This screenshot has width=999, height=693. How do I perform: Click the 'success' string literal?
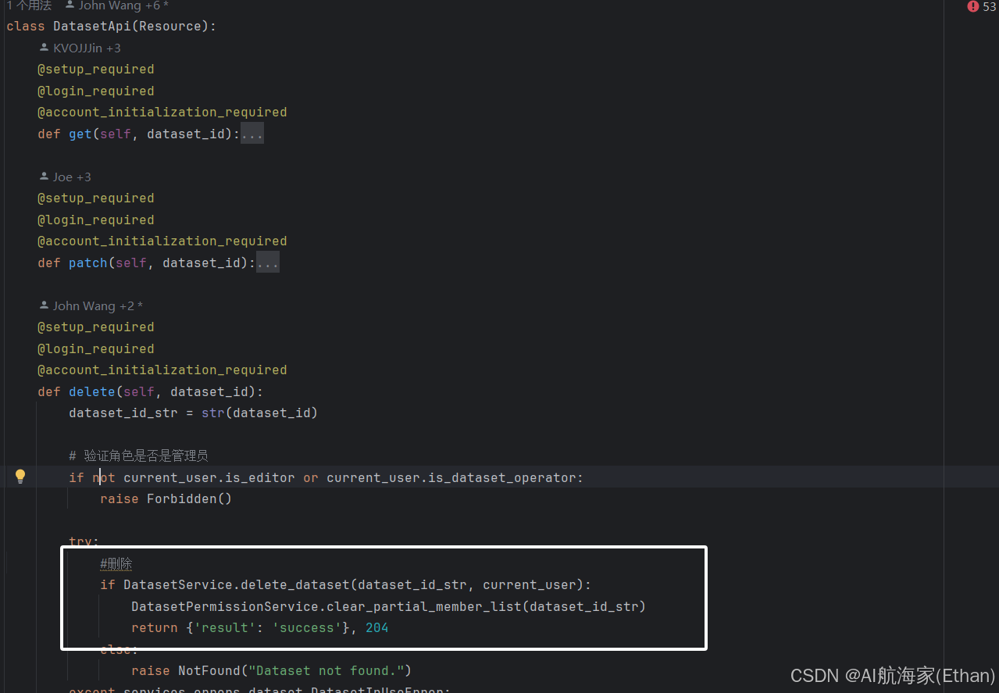[307, 628]
